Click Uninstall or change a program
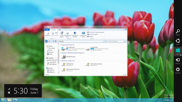 [96, 32]
